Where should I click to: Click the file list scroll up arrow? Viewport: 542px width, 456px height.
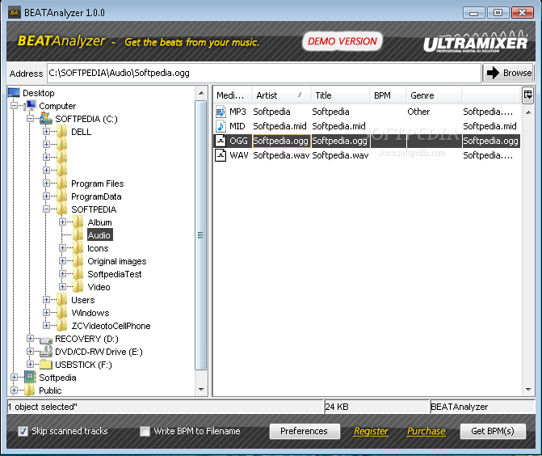pyautogui.click(x=528, y=112)
